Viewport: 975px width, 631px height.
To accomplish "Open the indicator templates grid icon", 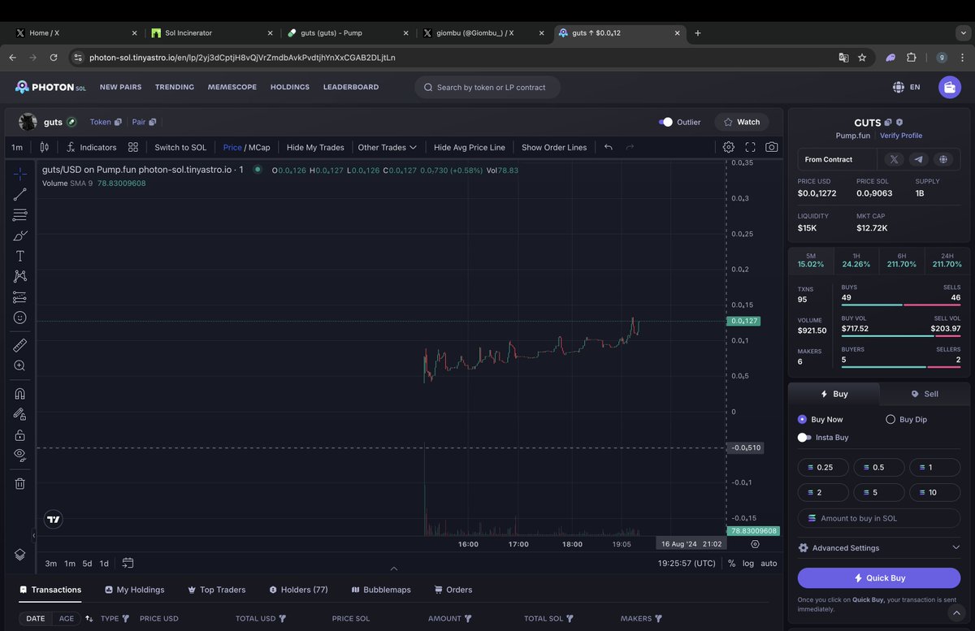I will [133, 147].
